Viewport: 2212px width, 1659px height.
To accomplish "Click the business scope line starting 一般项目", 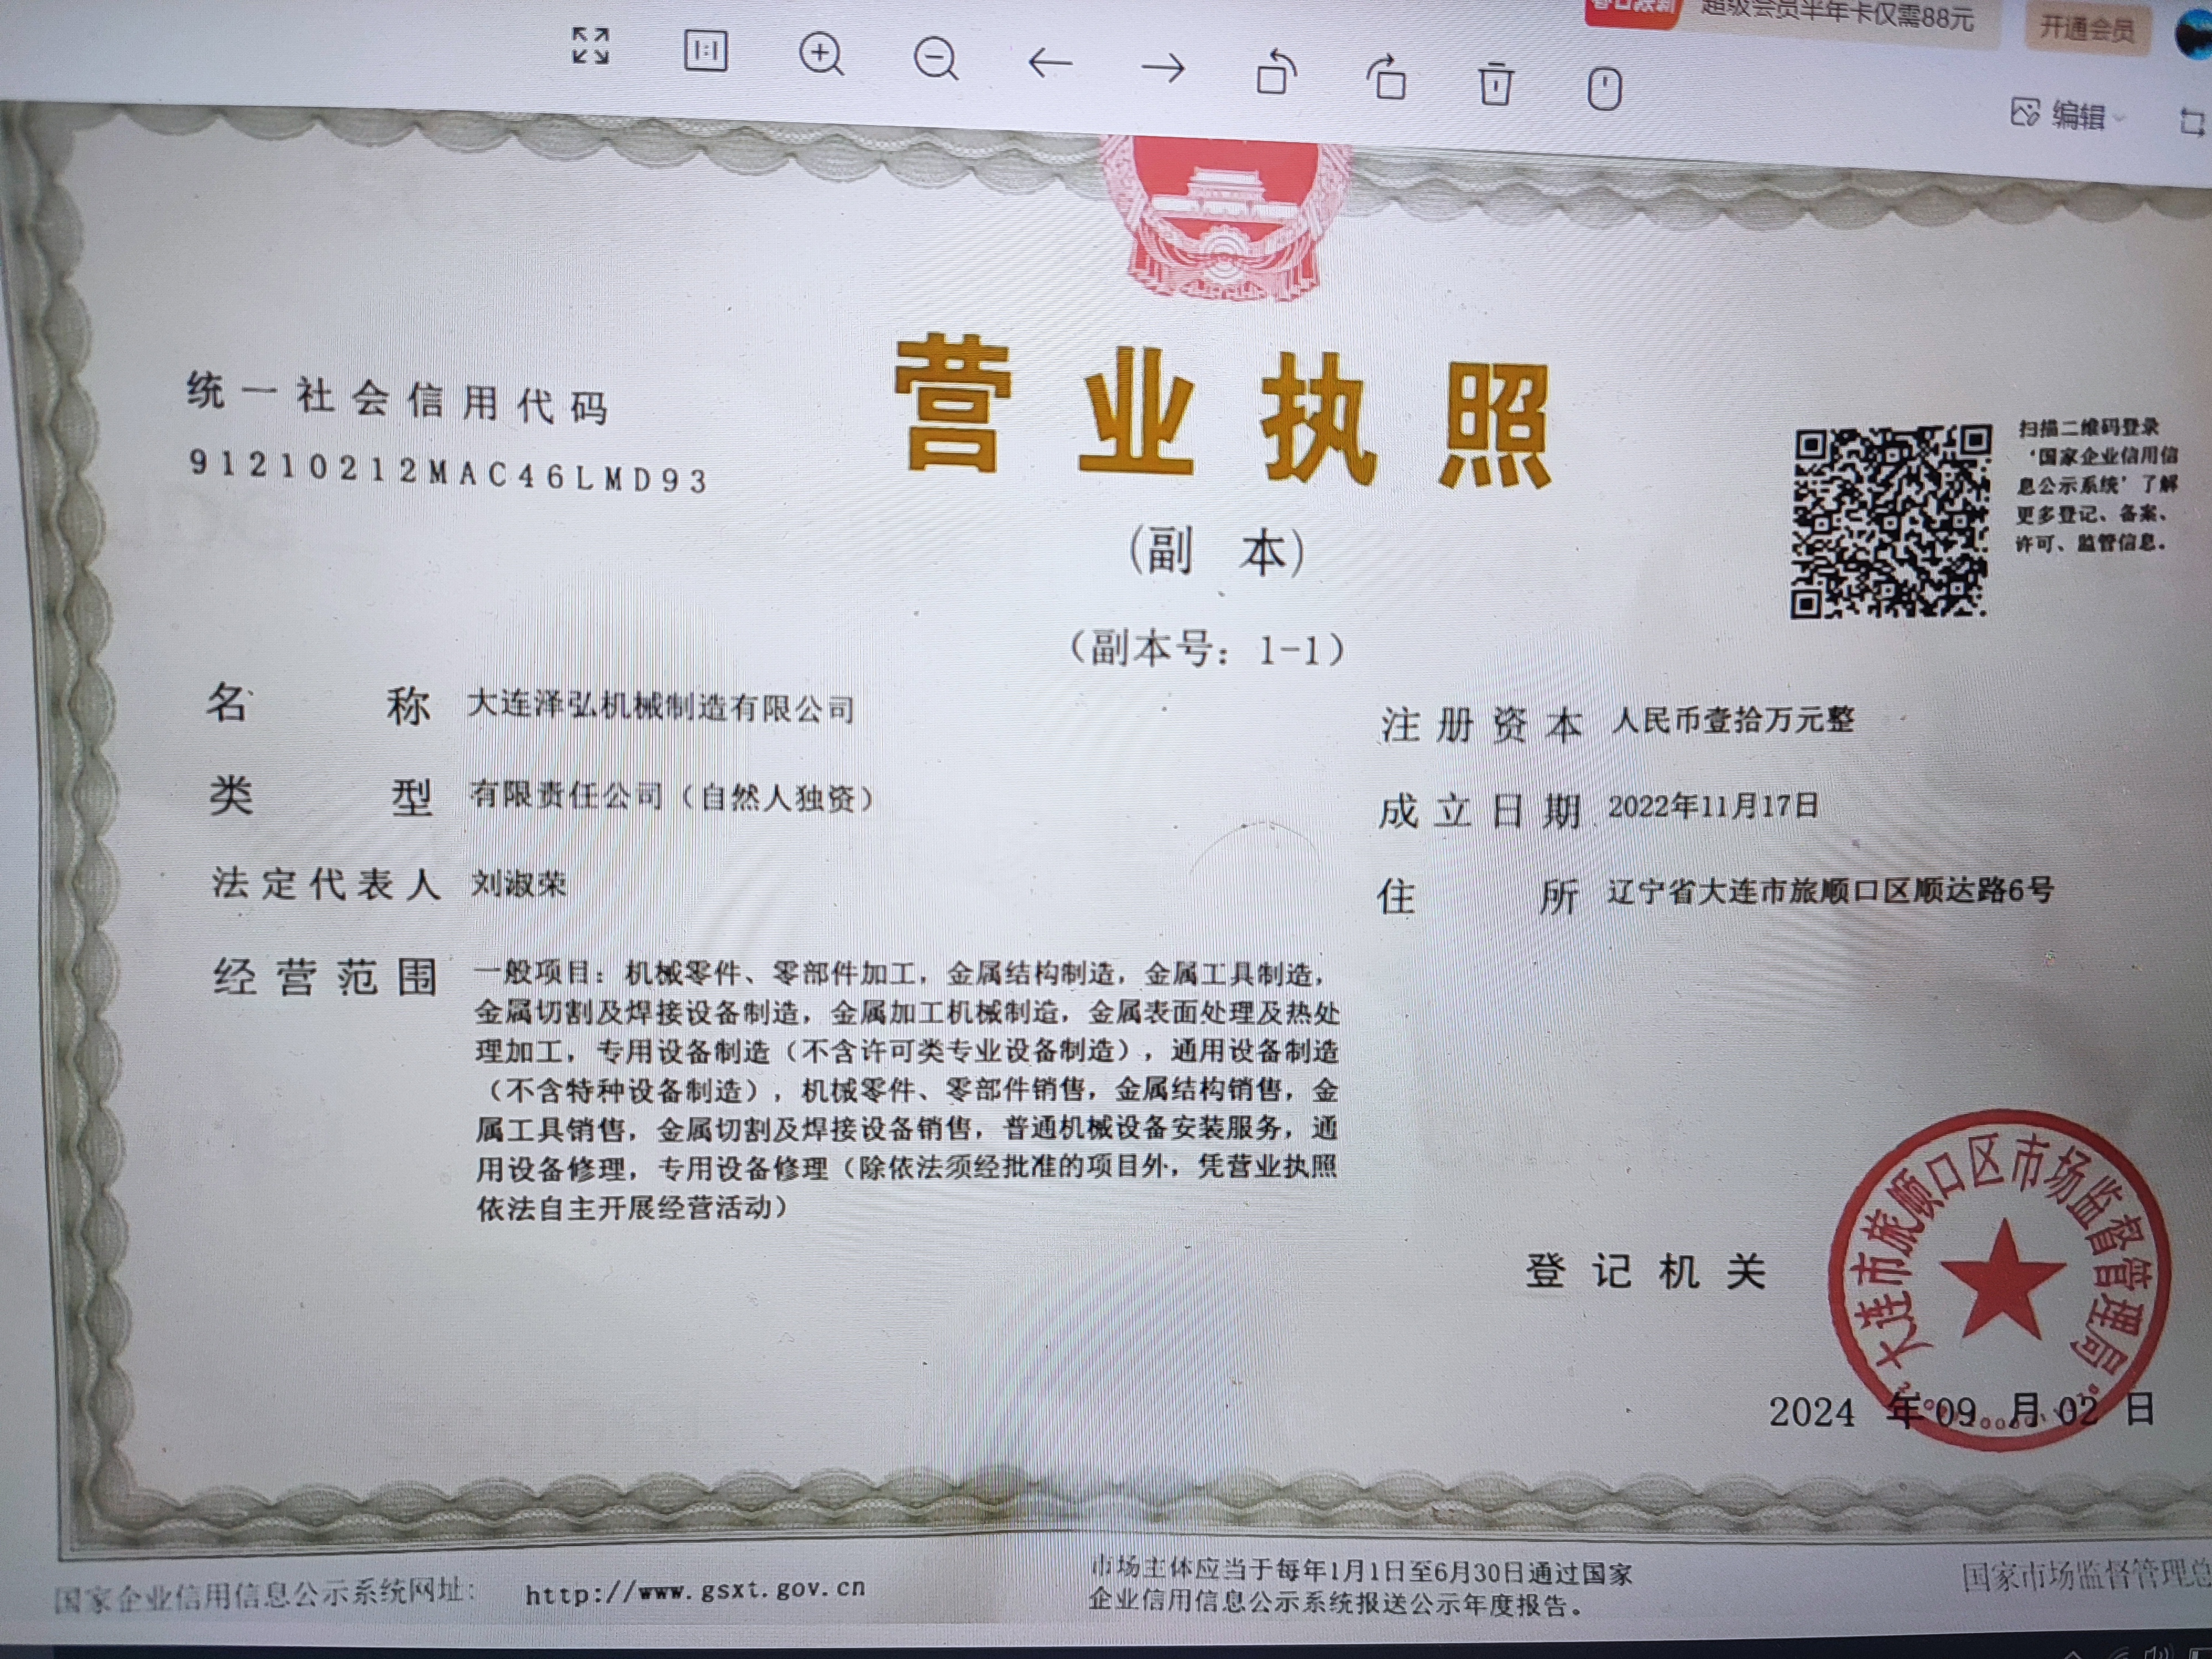I will [x=901, y=973].
